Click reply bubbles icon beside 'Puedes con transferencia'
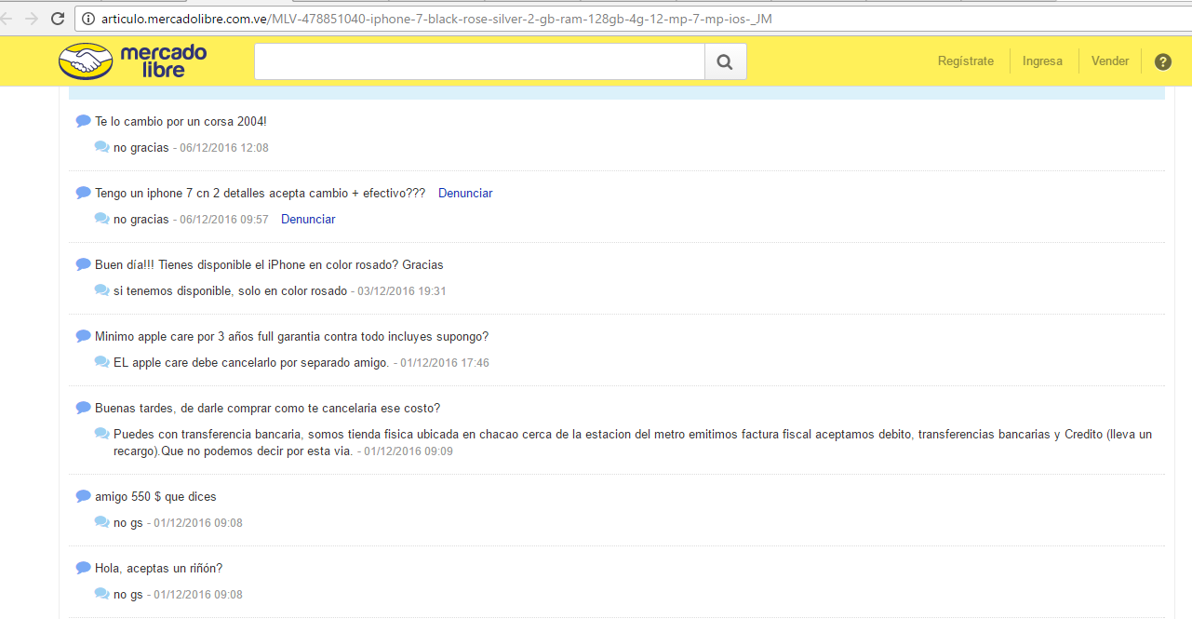This screenshot has width=1192, height=619. (102, 434)
